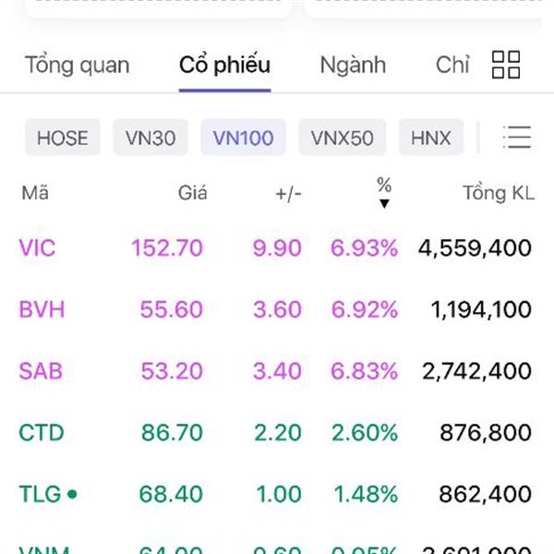554x554 pixels.
Task: Sort by the % column arrow
Action: click(x=384, y=203)
